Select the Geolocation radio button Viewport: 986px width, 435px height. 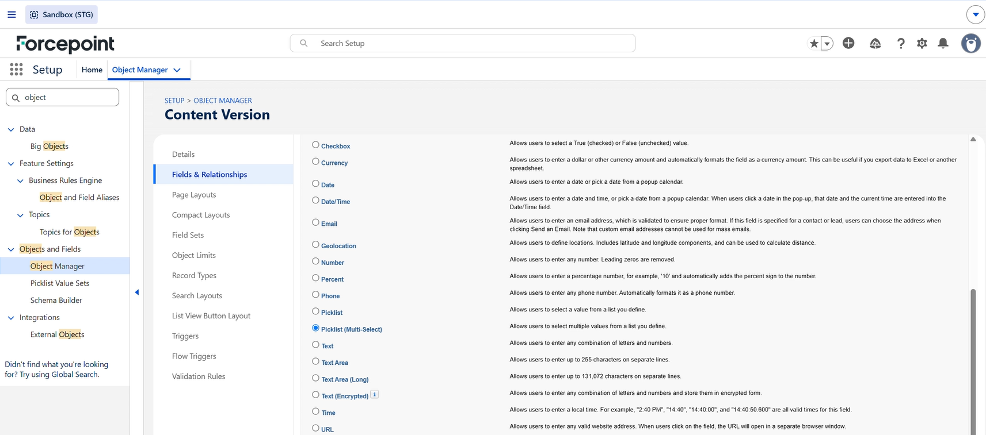[315, 245]
